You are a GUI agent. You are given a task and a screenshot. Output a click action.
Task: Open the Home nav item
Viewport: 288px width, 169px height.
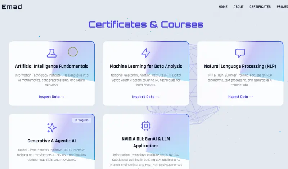[x=223, y=6]
